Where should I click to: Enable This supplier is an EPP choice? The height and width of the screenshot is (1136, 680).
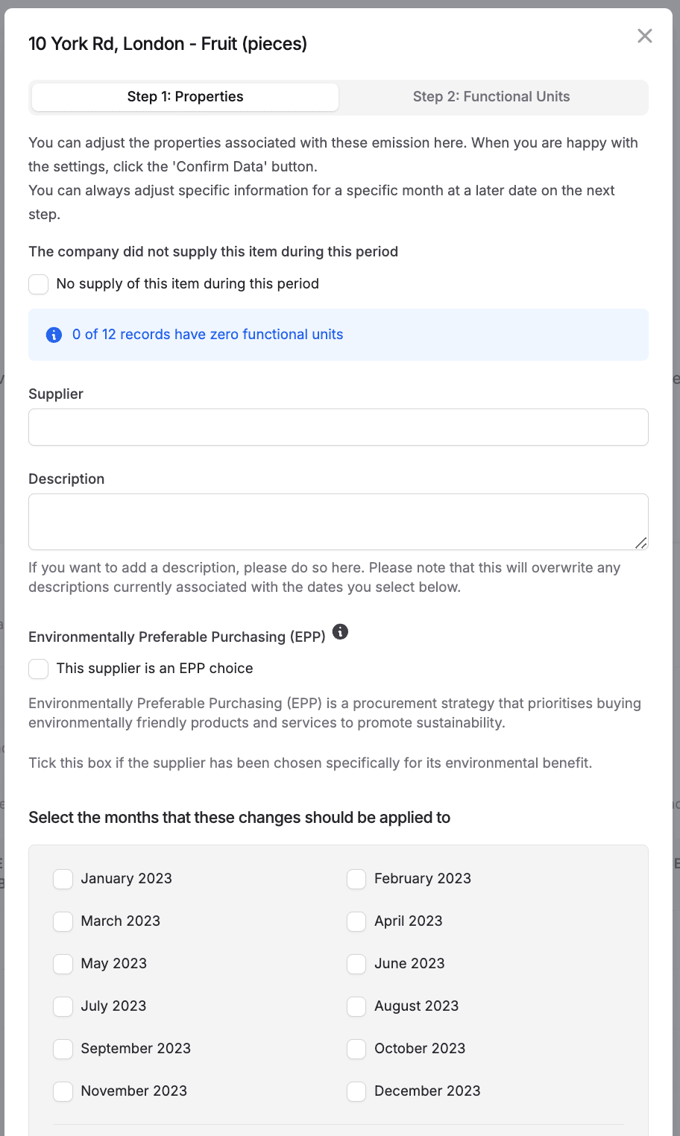click(39, 669)
